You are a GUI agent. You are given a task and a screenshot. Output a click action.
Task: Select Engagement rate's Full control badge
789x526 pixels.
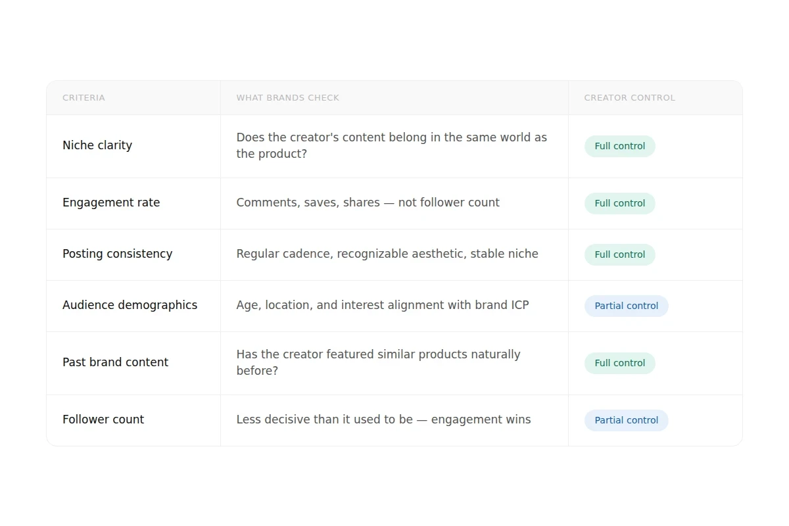pos(619,203)
